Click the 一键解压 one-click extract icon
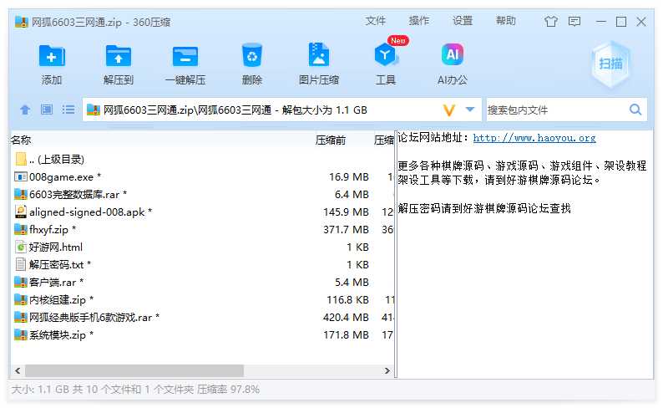The width and height of the screenshot is (663, 408). [185, 57]
